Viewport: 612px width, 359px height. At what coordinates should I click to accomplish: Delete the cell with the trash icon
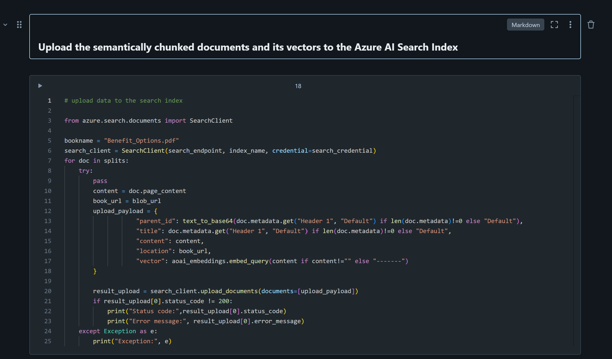[x=591, y=25]
